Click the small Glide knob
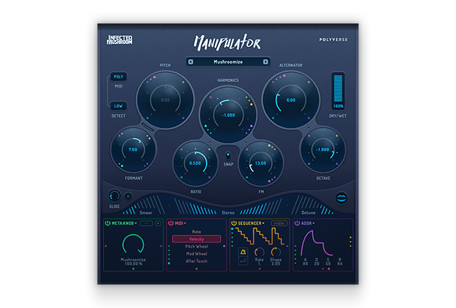This screenshot has height=308, width=456. click(x=115, y=196)
